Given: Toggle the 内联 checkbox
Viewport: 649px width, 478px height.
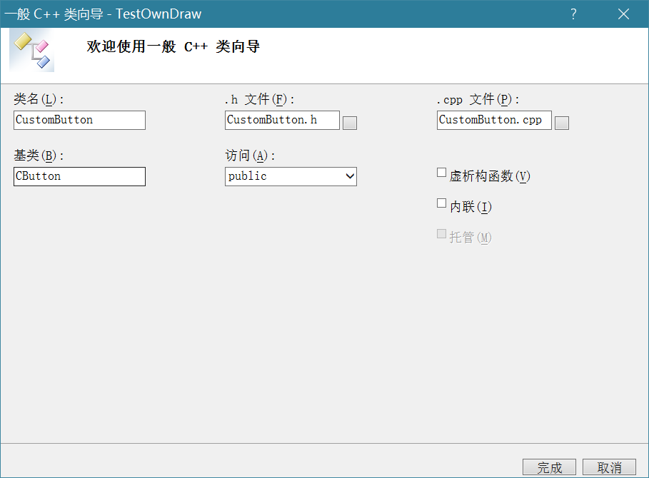Looking at the screenshot, I should pyautogui.click(x=442, y=203).
